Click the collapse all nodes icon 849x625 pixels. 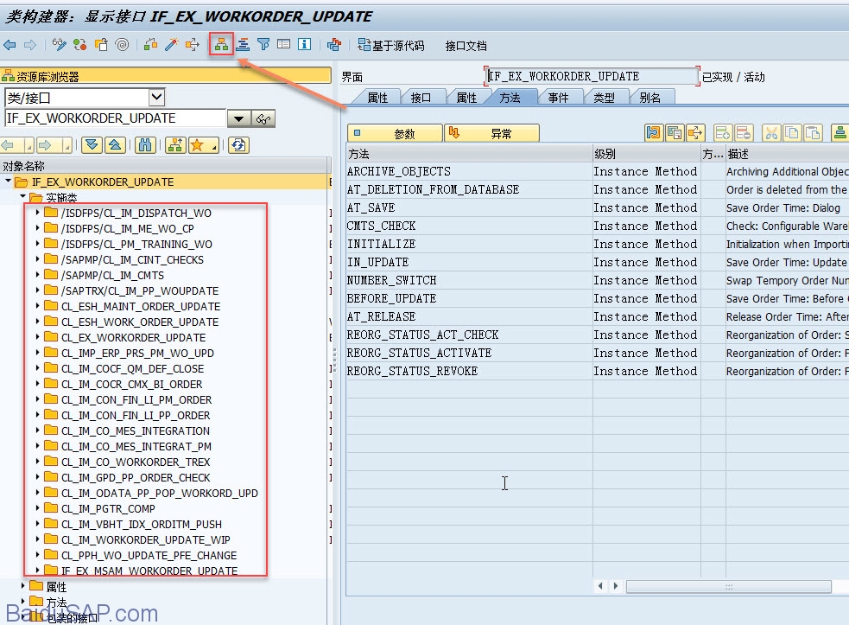114,144
